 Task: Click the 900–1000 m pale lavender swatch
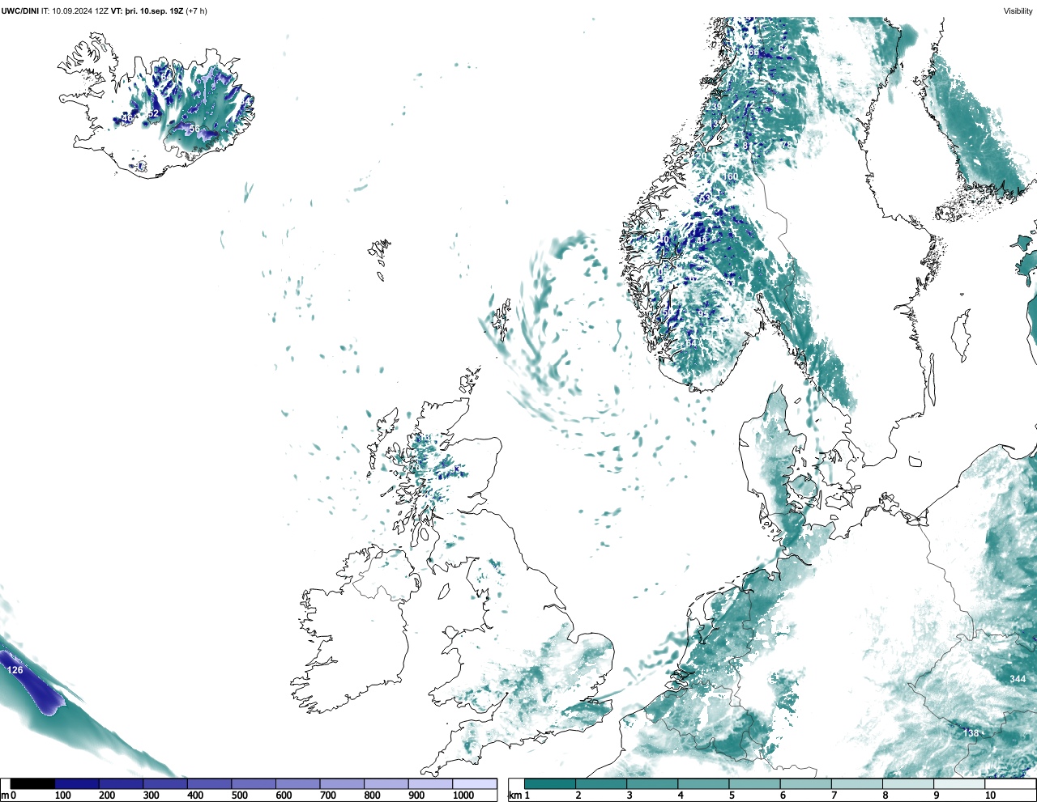[x=430, y=784]
